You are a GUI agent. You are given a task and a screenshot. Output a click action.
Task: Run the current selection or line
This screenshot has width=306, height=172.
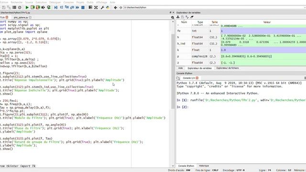coord(43,8)
